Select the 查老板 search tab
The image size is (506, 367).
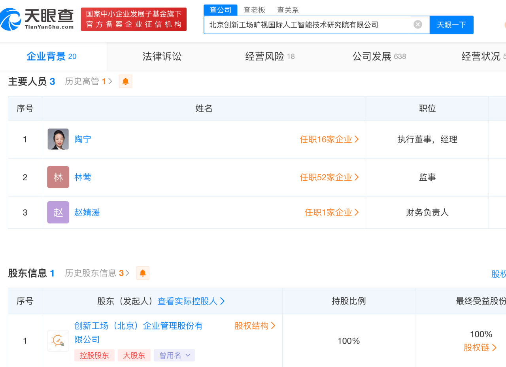[254, 10]
